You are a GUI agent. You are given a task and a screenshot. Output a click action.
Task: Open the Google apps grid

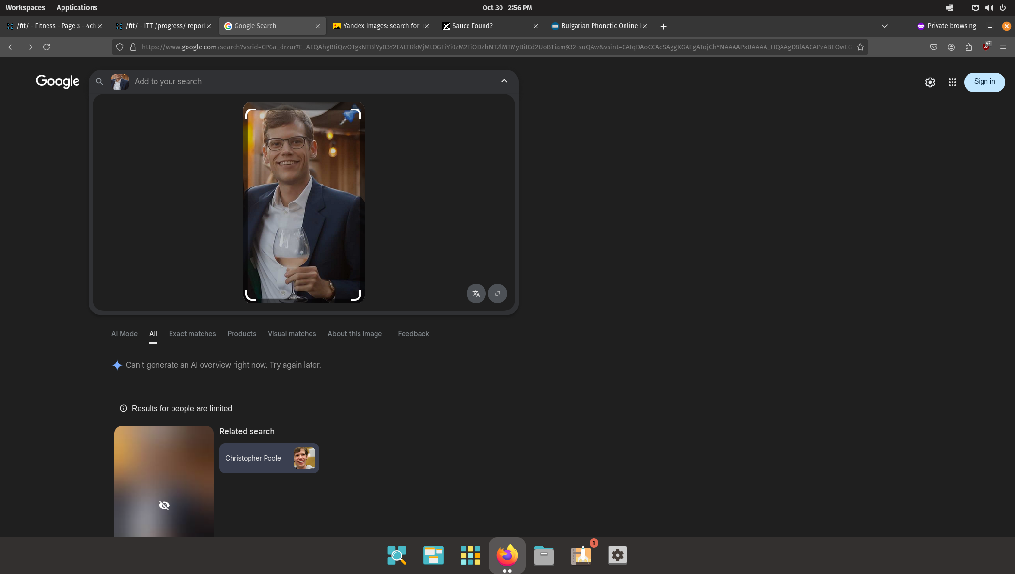952,82
